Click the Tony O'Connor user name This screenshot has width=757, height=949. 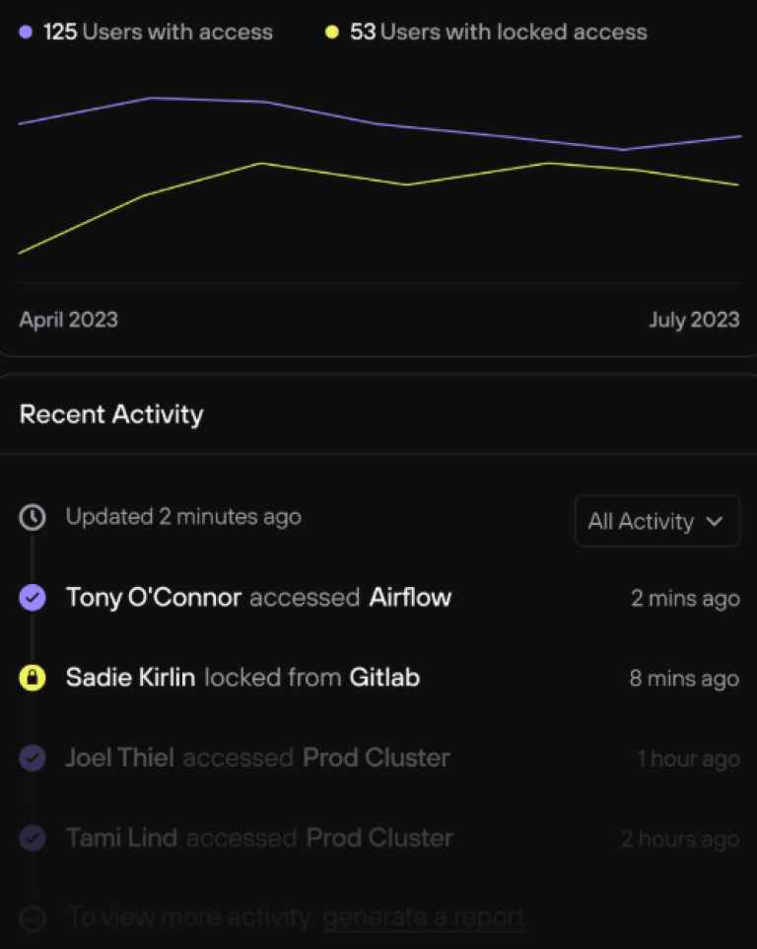153,597
